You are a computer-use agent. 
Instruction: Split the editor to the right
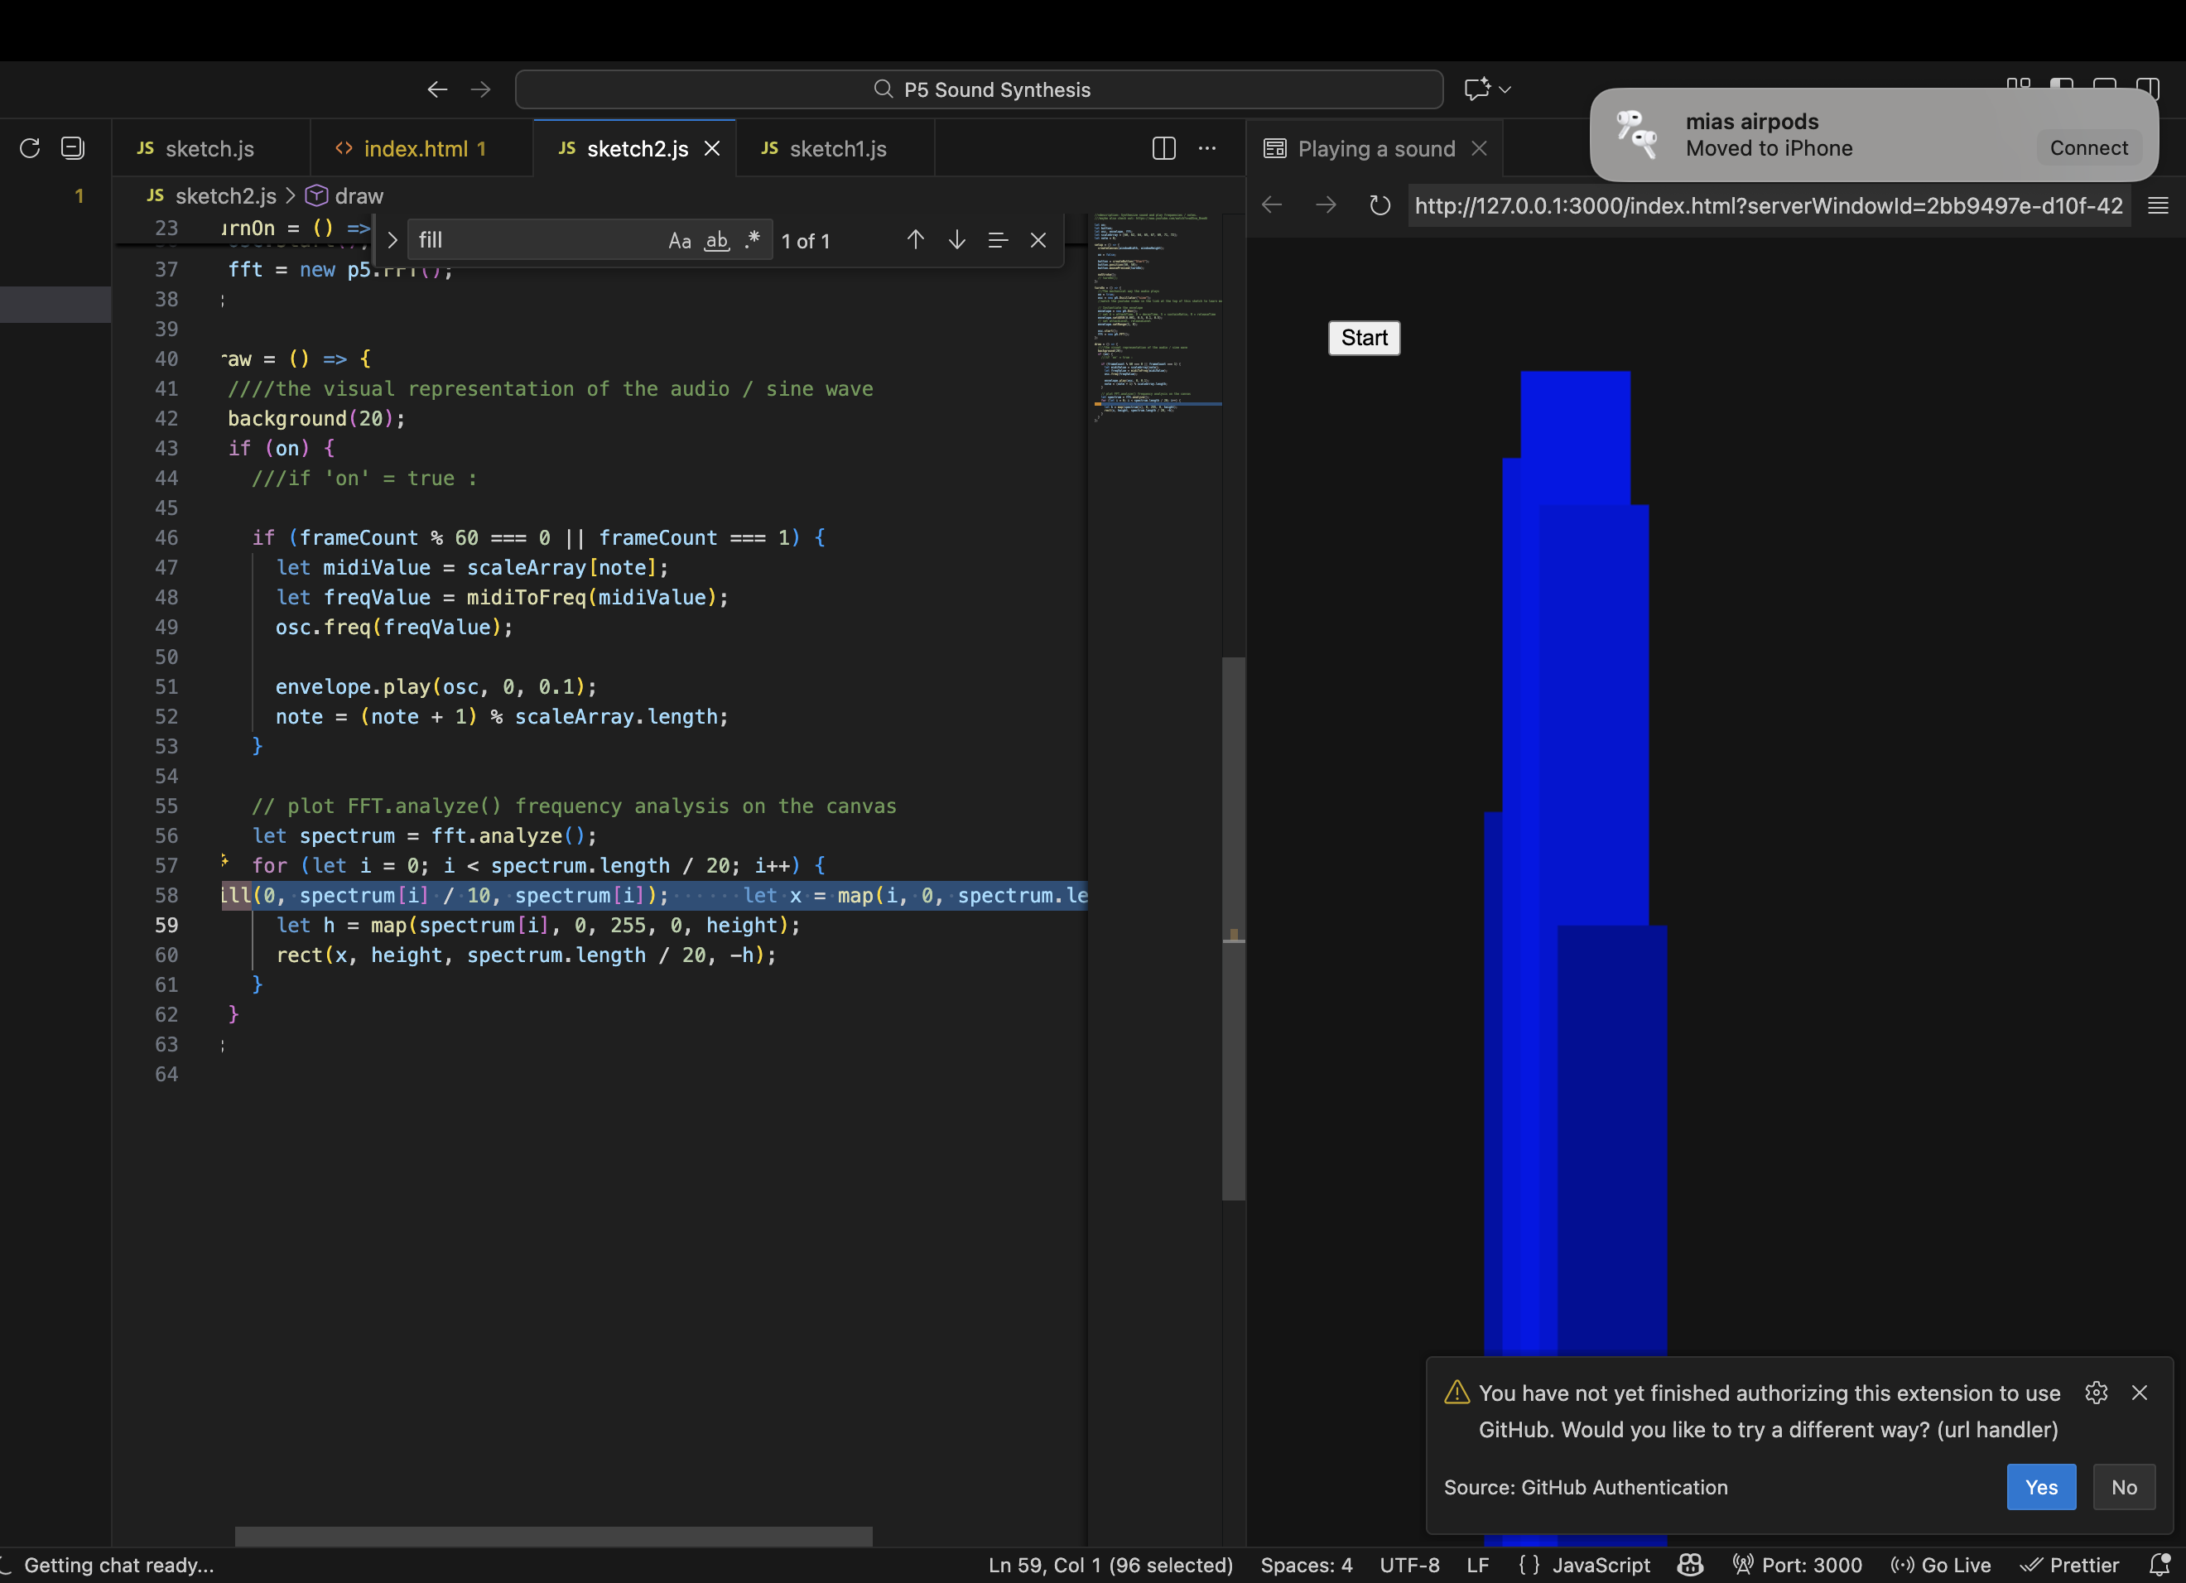1163,148
